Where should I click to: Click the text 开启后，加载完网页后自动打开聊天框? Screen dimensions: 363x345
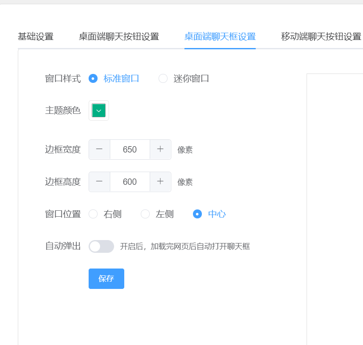[x=185, y=246]
